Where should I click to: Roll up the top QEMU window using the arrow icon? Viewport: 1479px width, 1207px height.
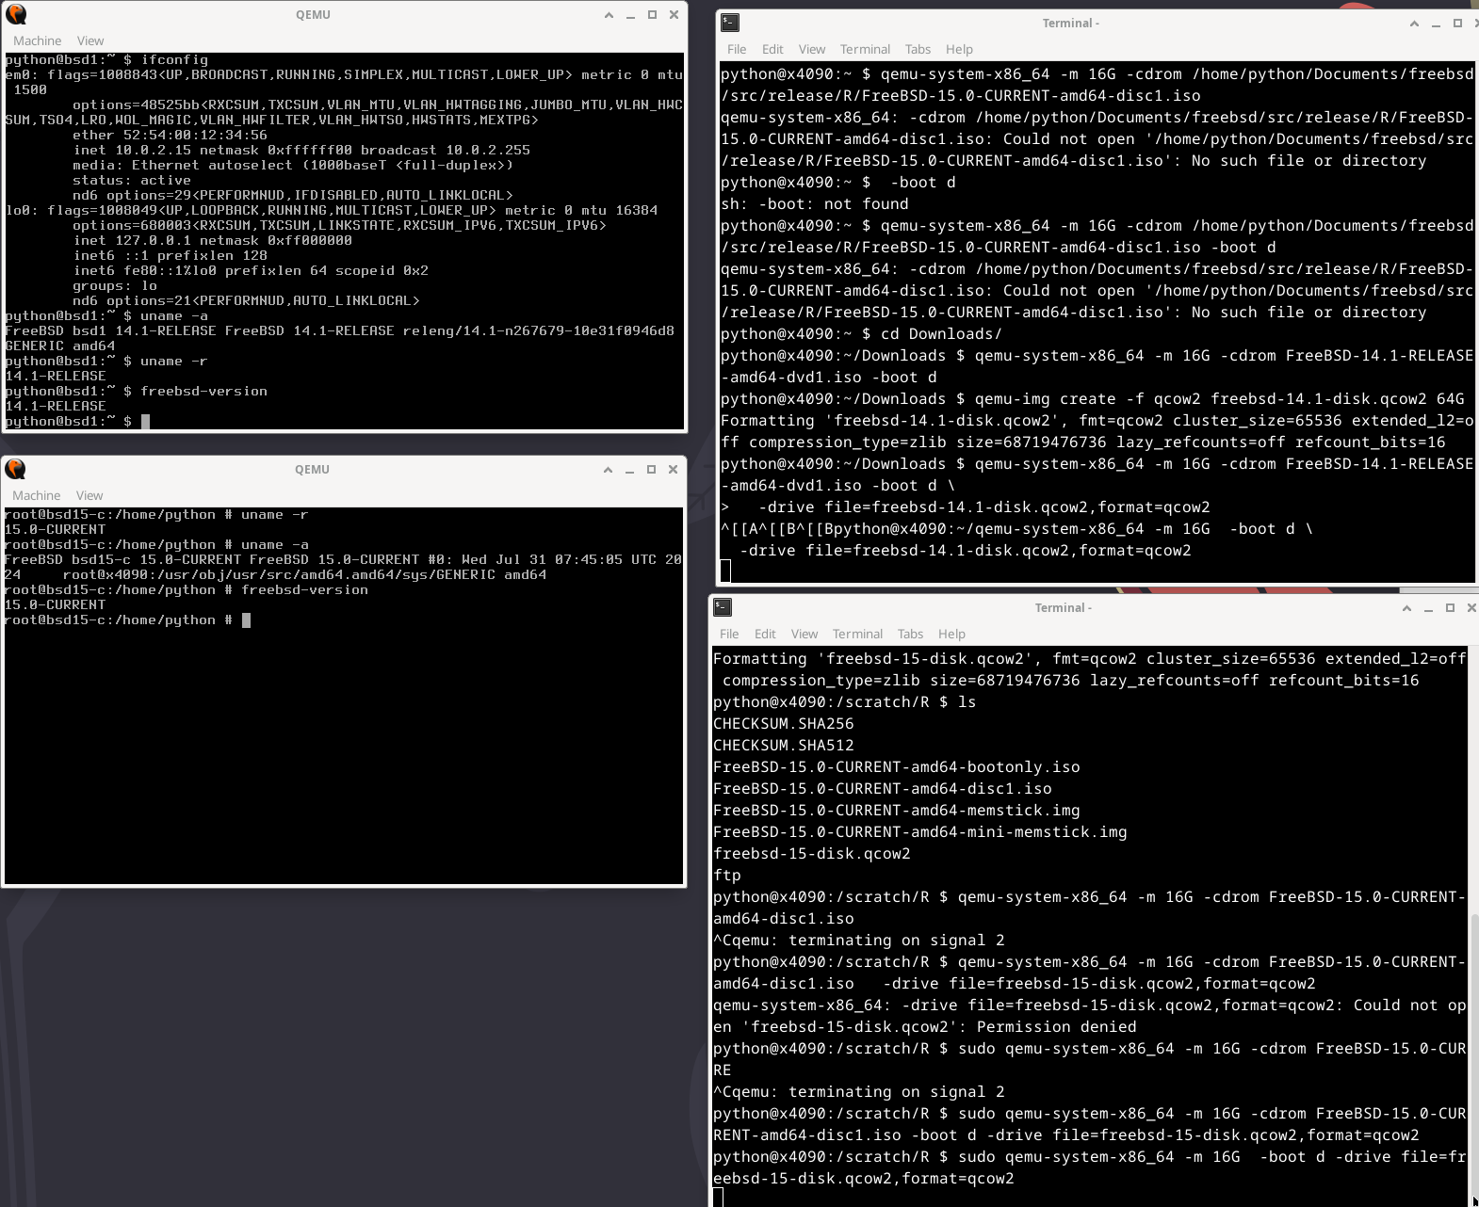pyautogui.click(x=609, y=15)
